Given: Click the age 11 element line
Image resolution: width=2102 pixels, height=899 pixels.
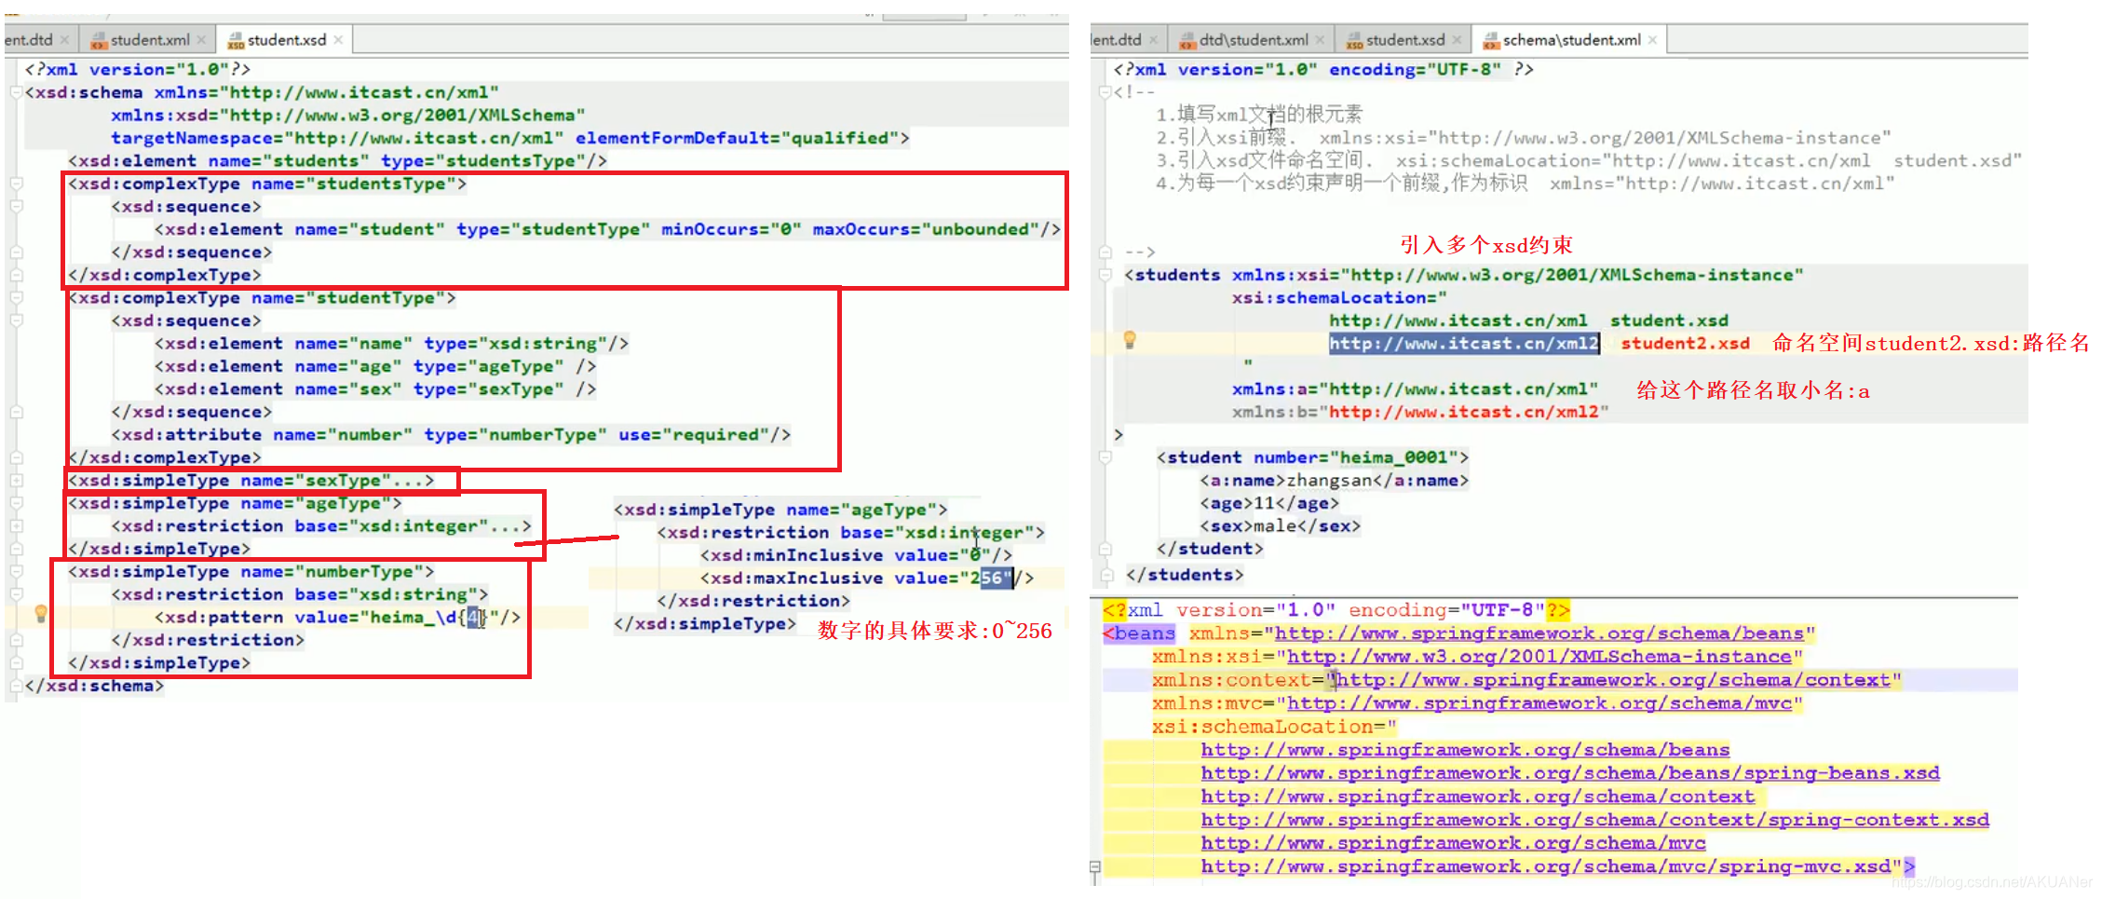Looking at the screenshot, I should [1269, 504].
